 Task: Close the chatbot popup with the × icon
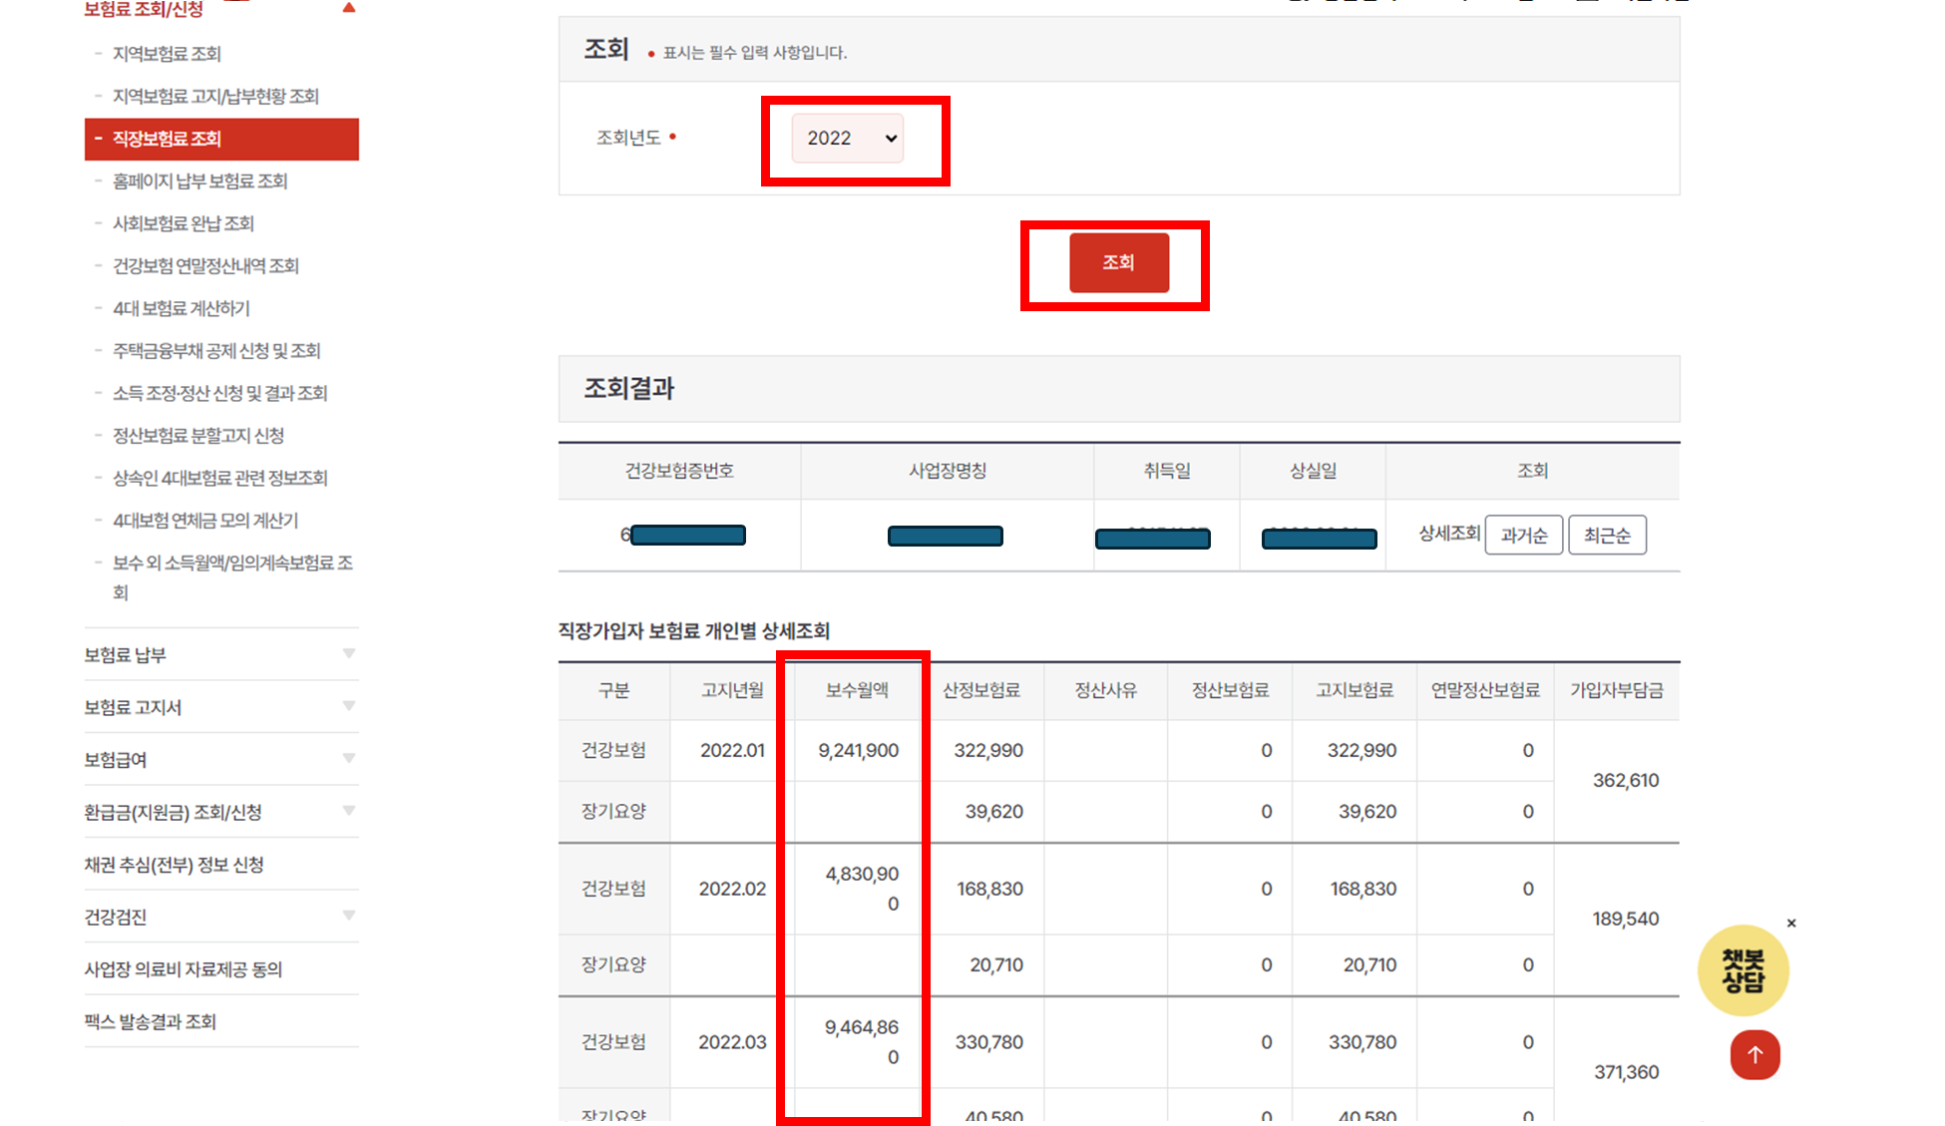(x=1791, y=922)
